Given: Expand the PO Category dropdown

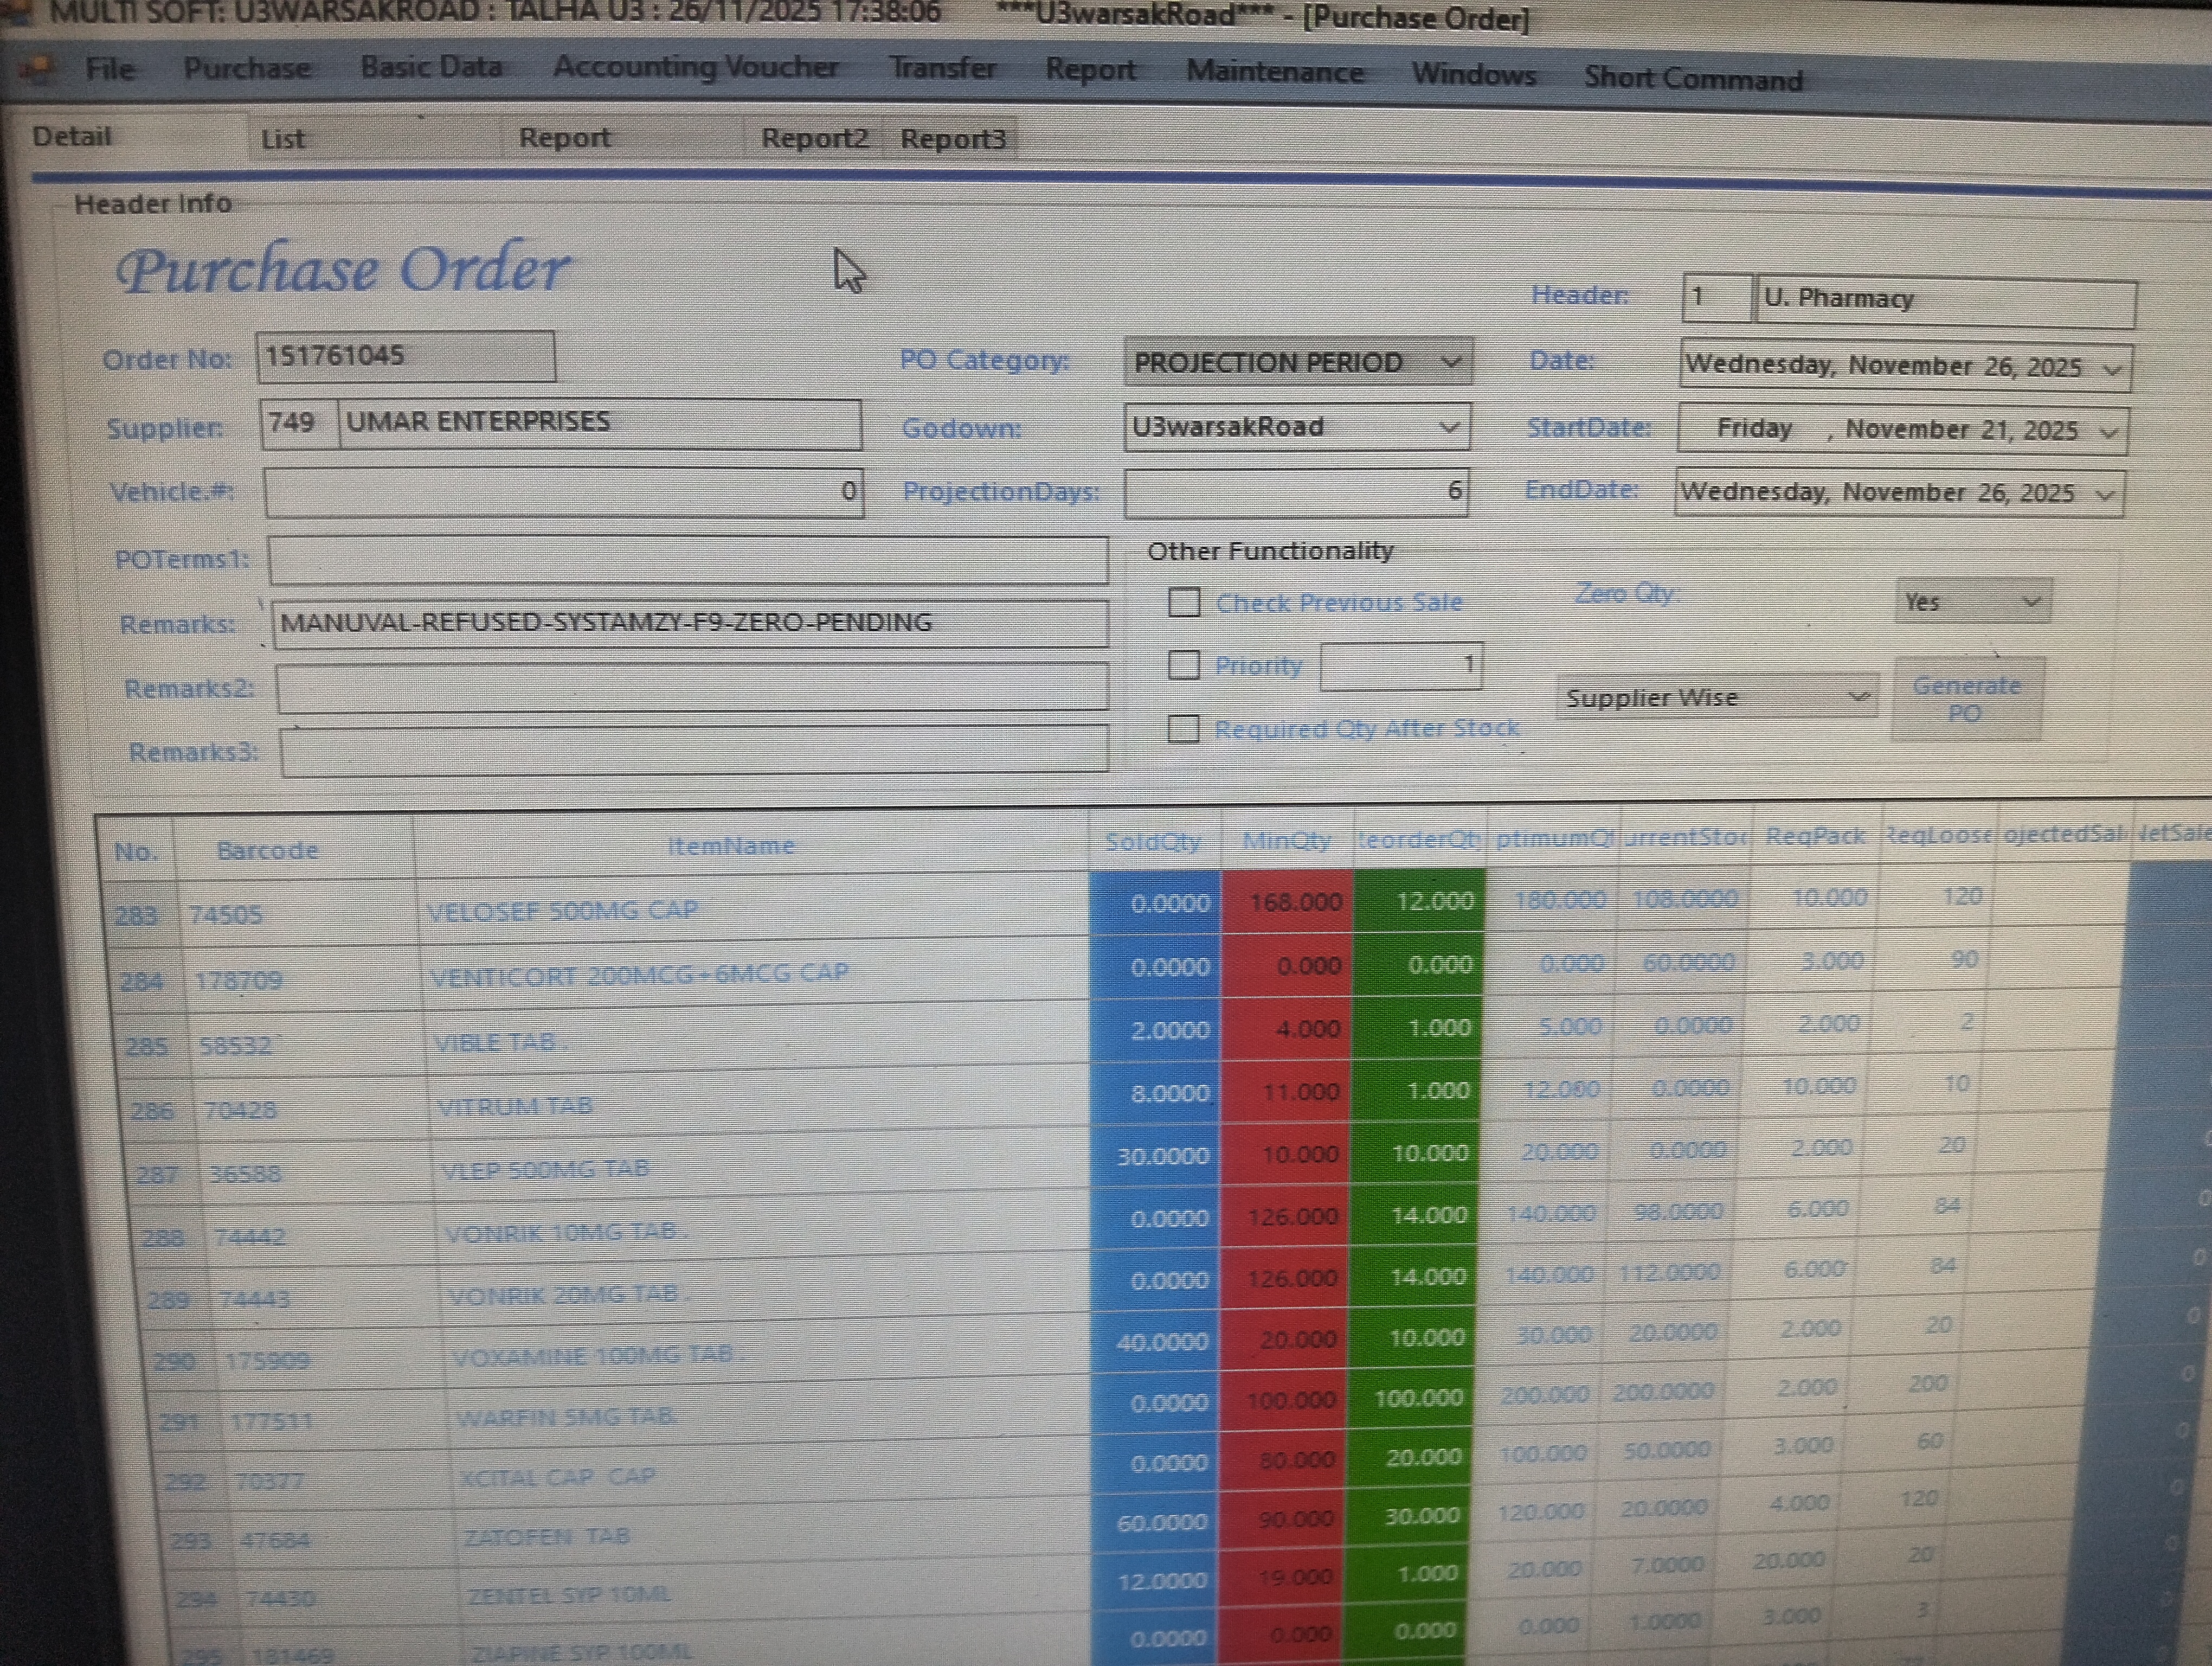Looking at the screenshot, I should (1450, 362).
